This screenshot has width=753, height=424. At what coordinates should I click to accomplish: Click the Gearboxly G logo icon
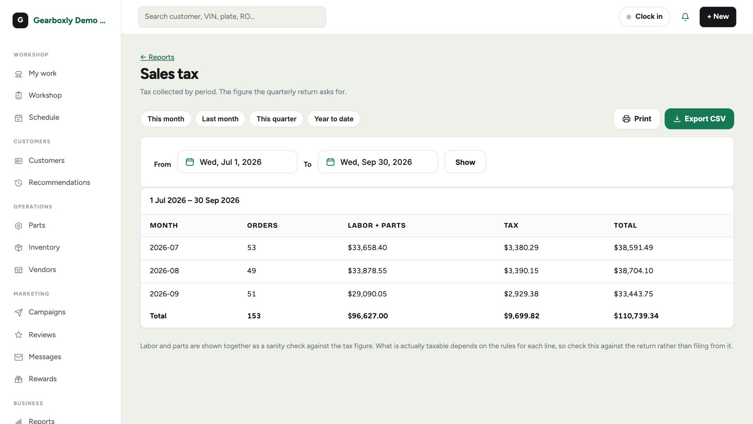coord(20,20)
